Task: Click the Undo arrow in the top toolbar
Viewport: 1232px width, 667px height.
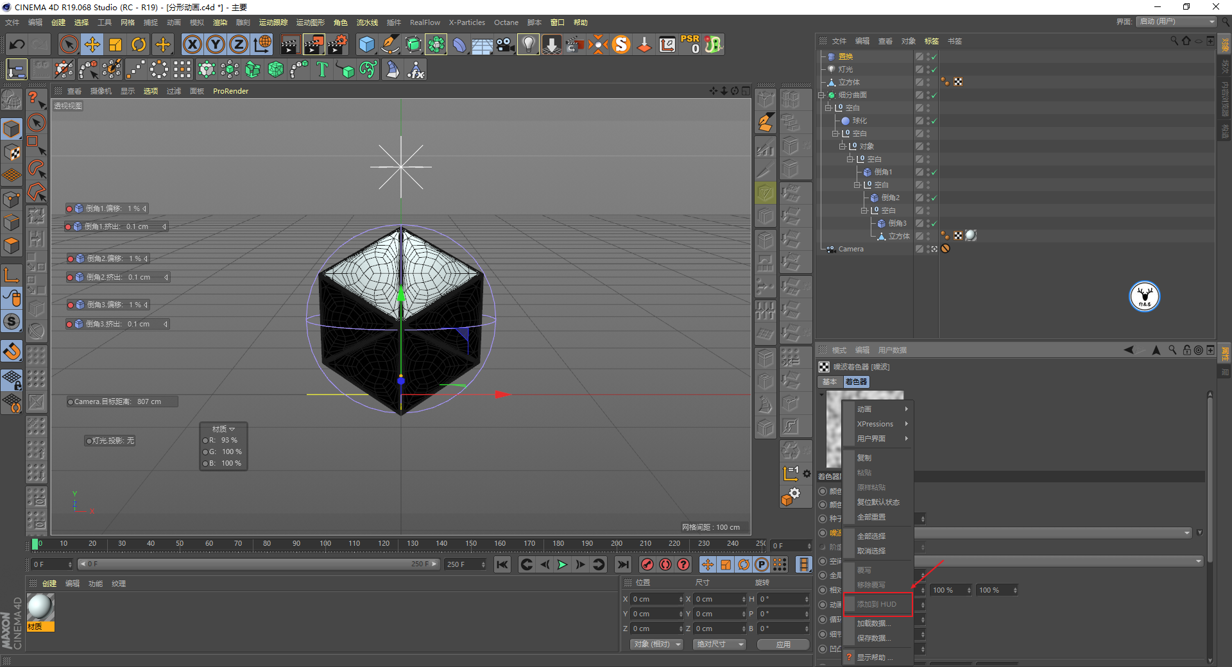Action: point(17,44)
